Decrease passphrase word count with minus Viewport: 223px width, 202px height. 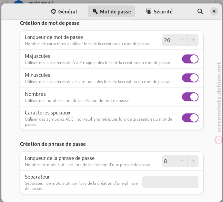[x=182, y=161]
